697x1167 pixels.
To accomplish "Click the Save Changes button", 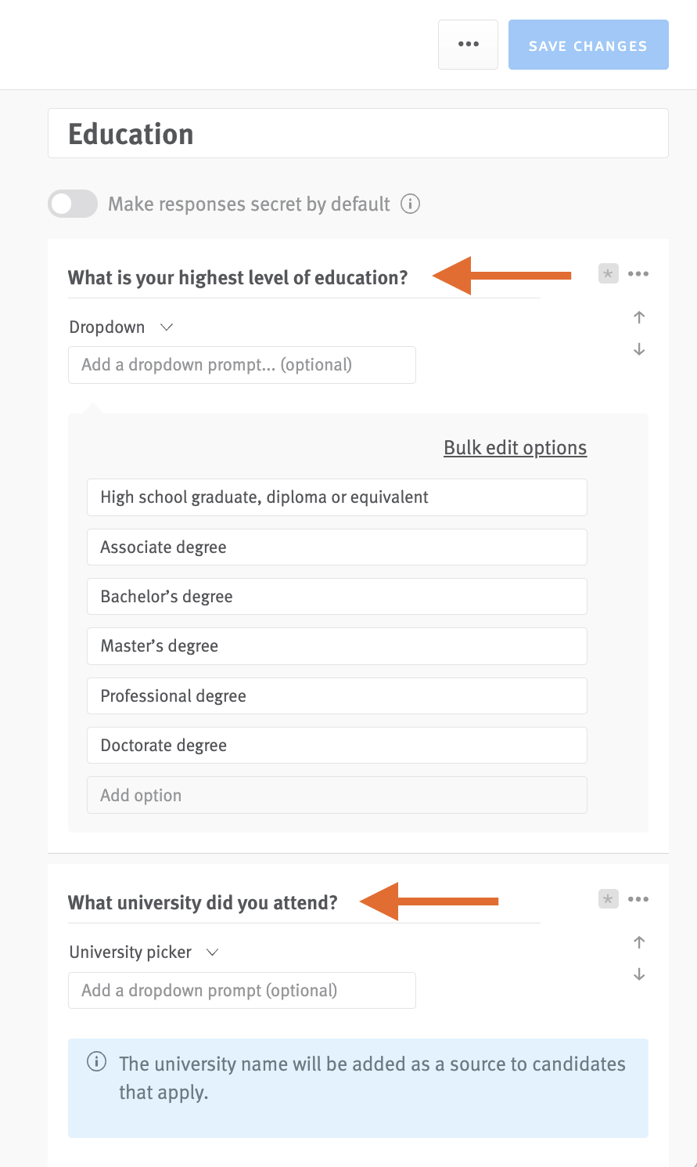I will pyautogui.click(x=588, y=45).
